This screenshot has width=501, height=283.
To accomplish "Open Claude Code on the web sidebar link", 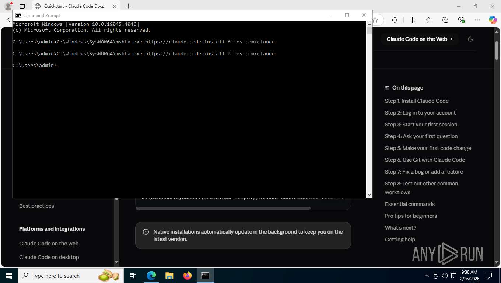I will pos(49,244).
